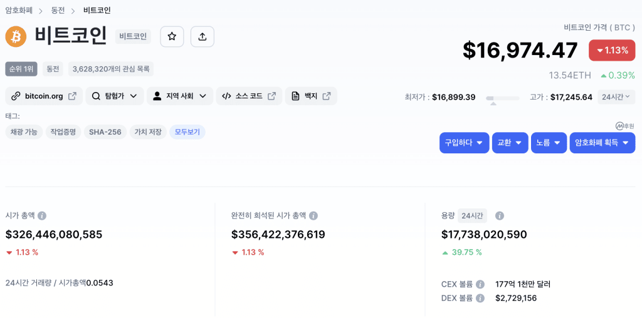Click the $2,729,156 DEX volume value

[x=516, y=299]
